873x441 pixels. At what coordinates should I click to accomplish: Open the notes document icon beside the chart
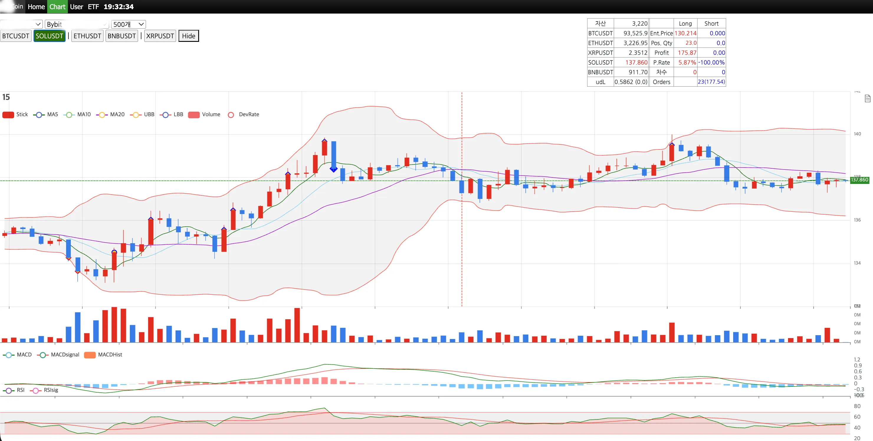point(868,98)
